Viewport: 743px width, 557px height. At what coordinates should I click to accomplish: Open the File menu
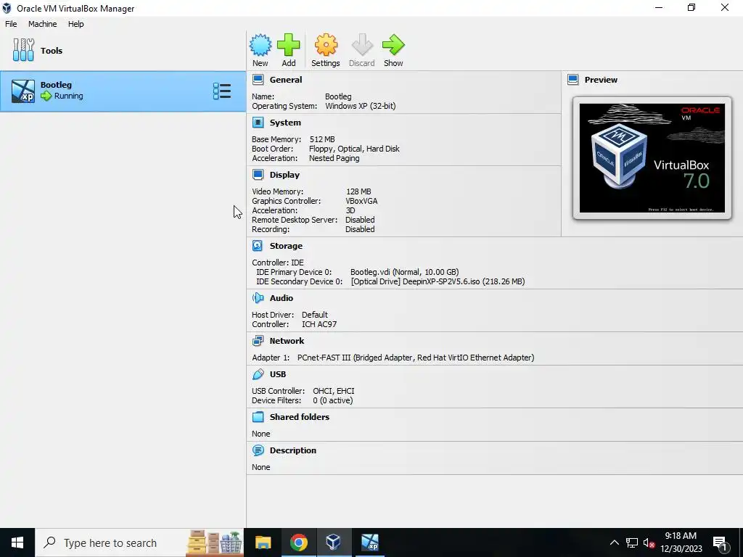[11, 24]
